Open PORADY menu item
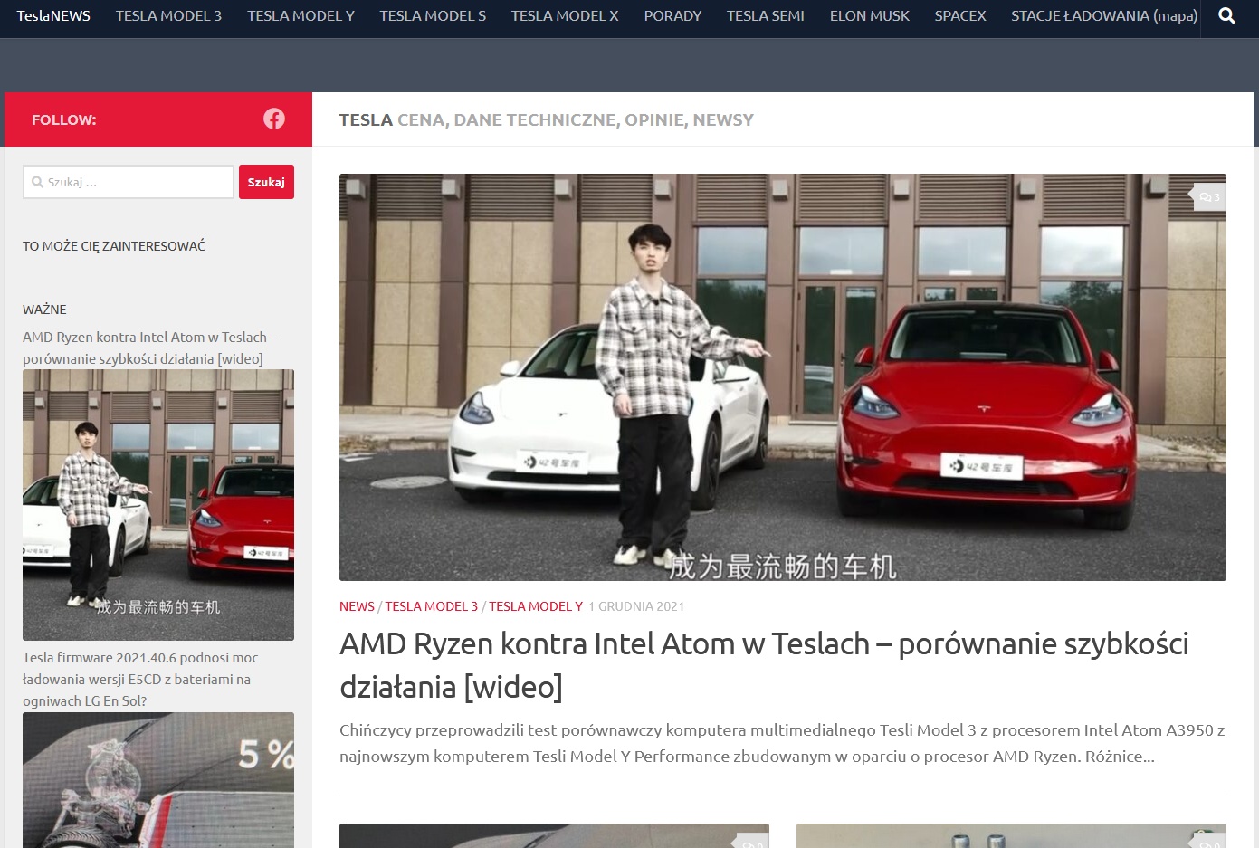The width and height of the screenshot is (1259, 848). coord(672,15)
